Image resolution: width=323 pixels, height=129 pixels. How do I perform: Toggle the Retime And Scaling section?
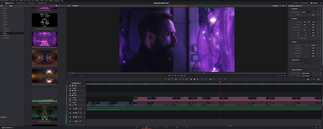[290, 70]
